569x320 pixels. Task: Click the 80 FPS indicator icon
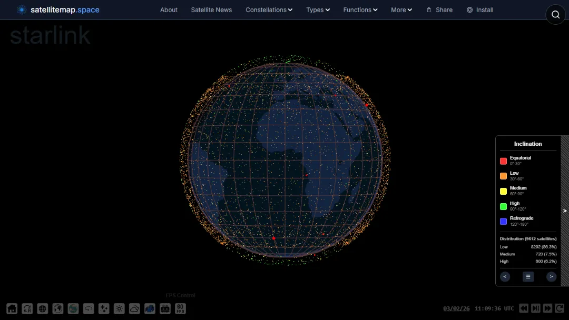(180, 309)
